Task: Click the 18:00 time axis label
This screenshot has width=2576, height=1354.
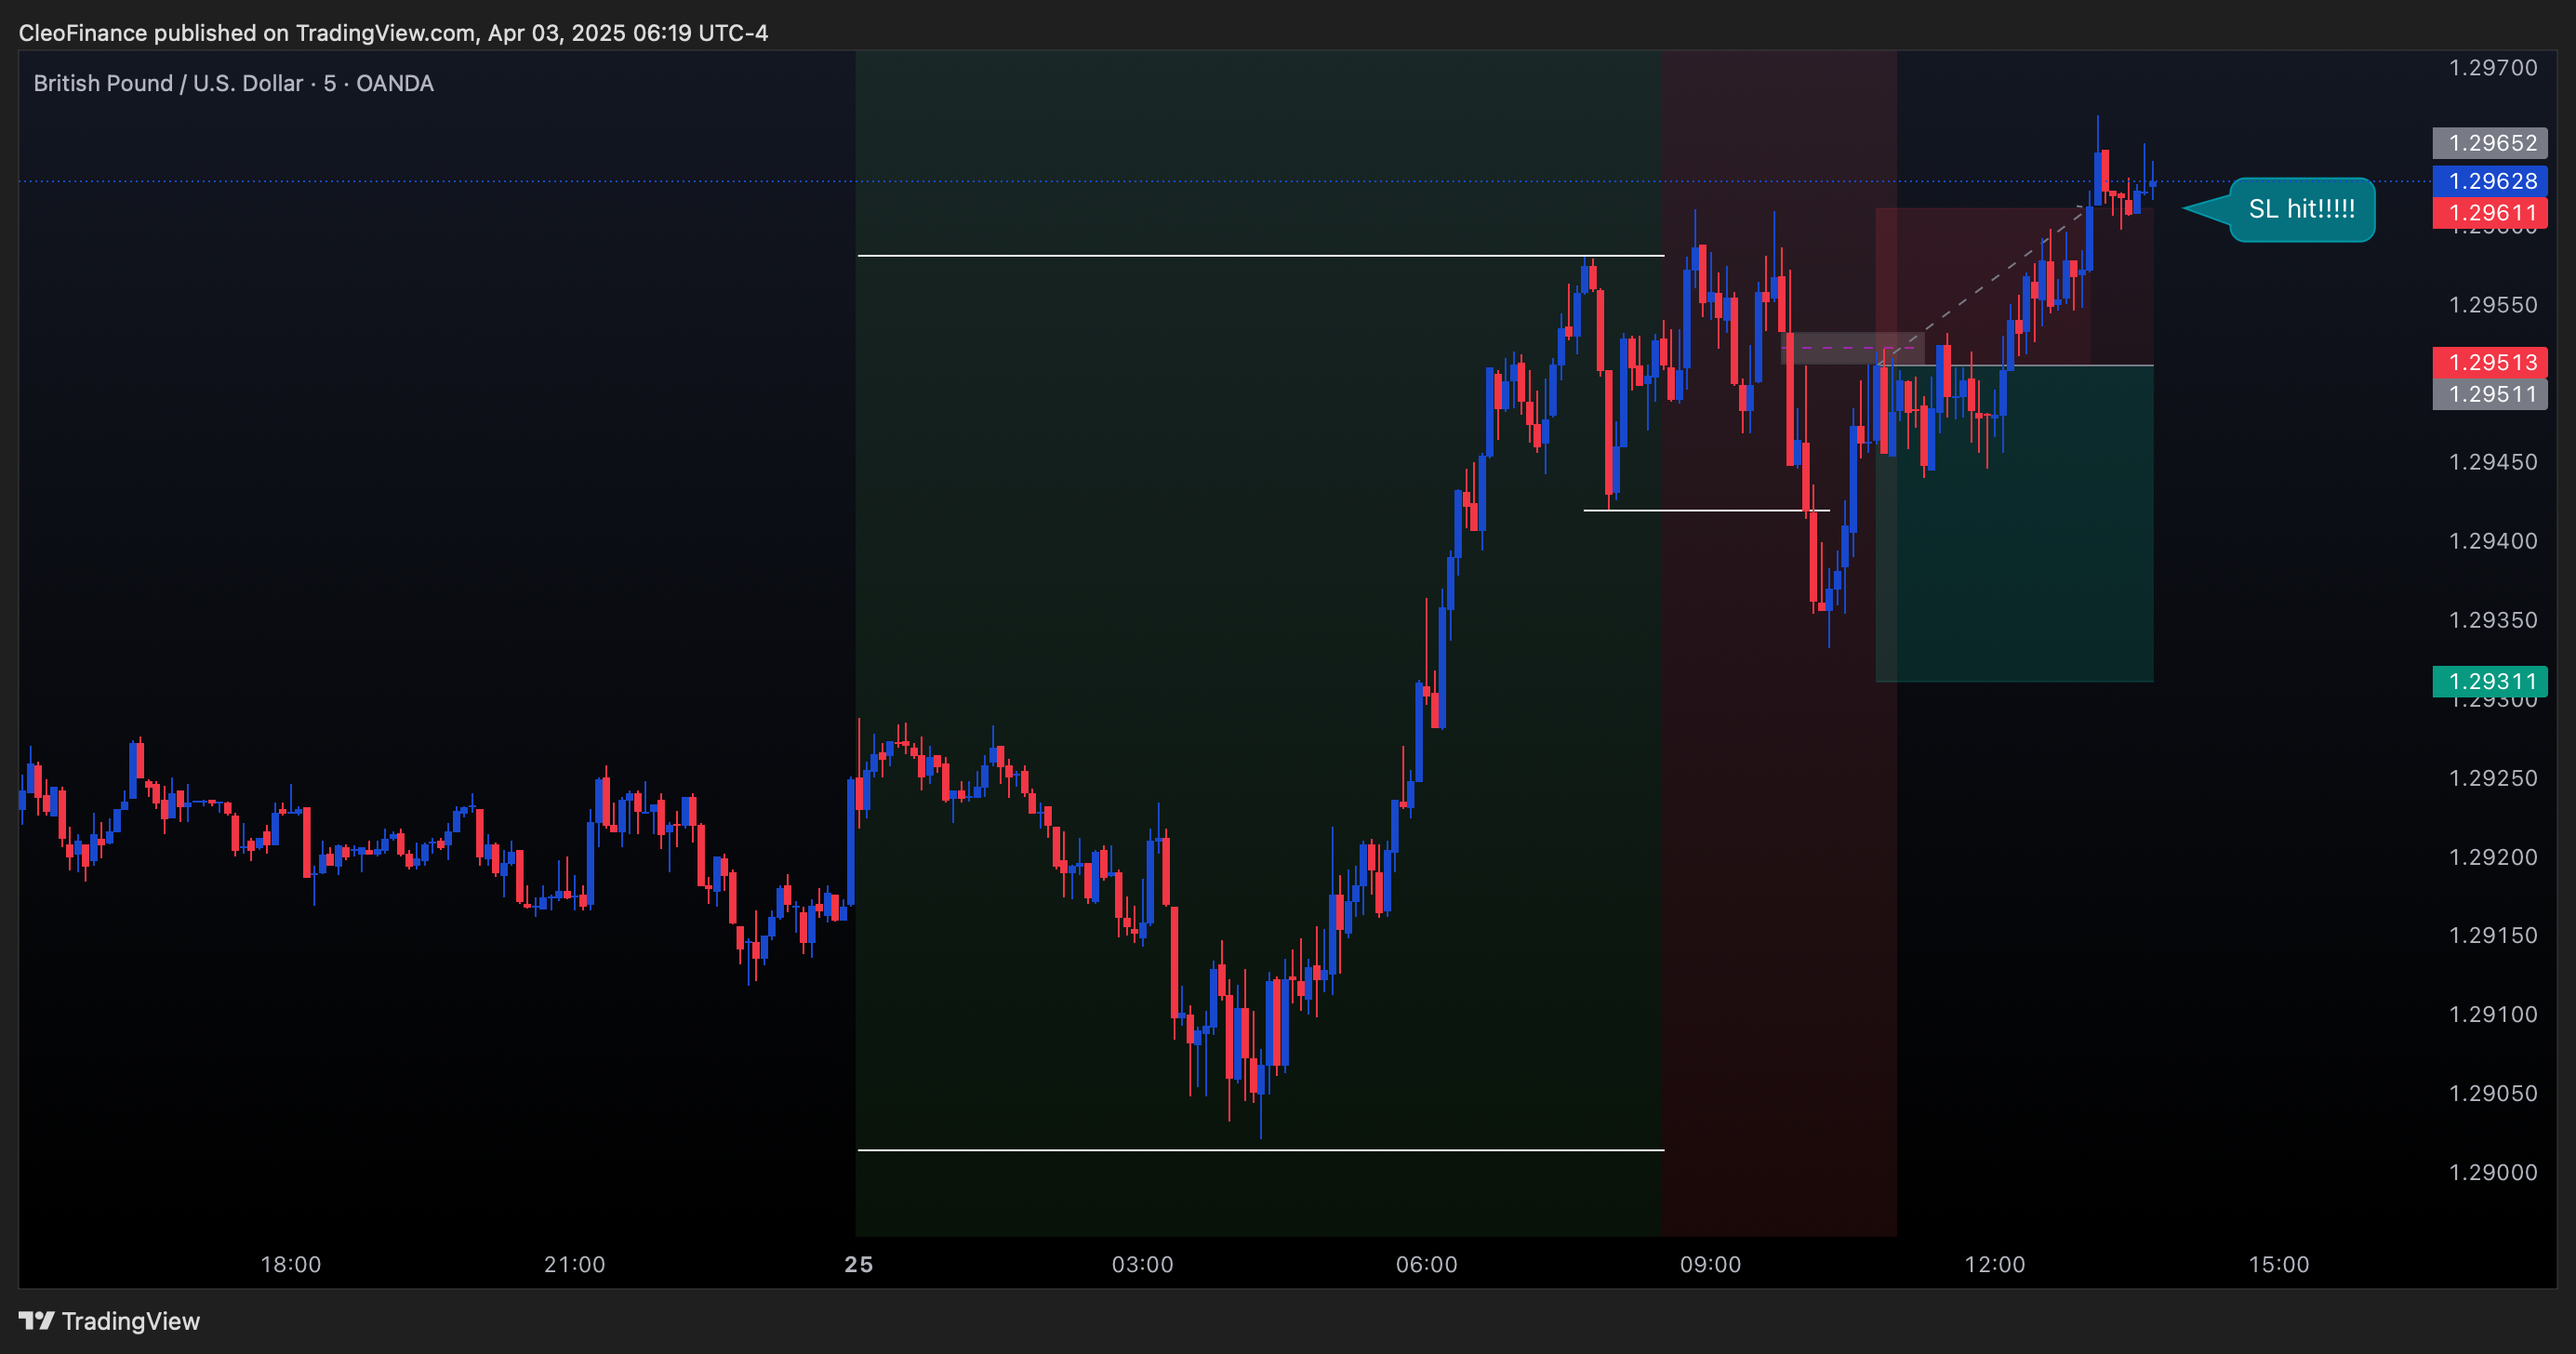Action: [x=291, y=1264]
